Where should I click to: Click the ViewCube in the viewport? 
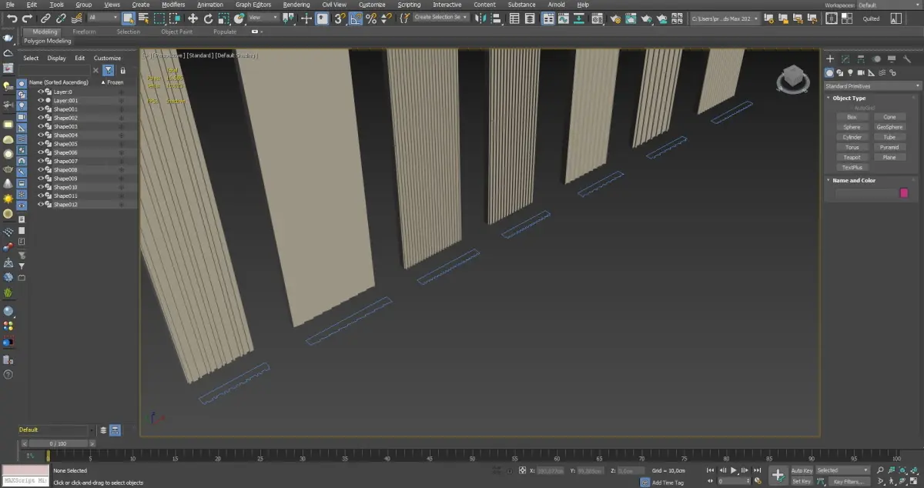click(792, 78)
